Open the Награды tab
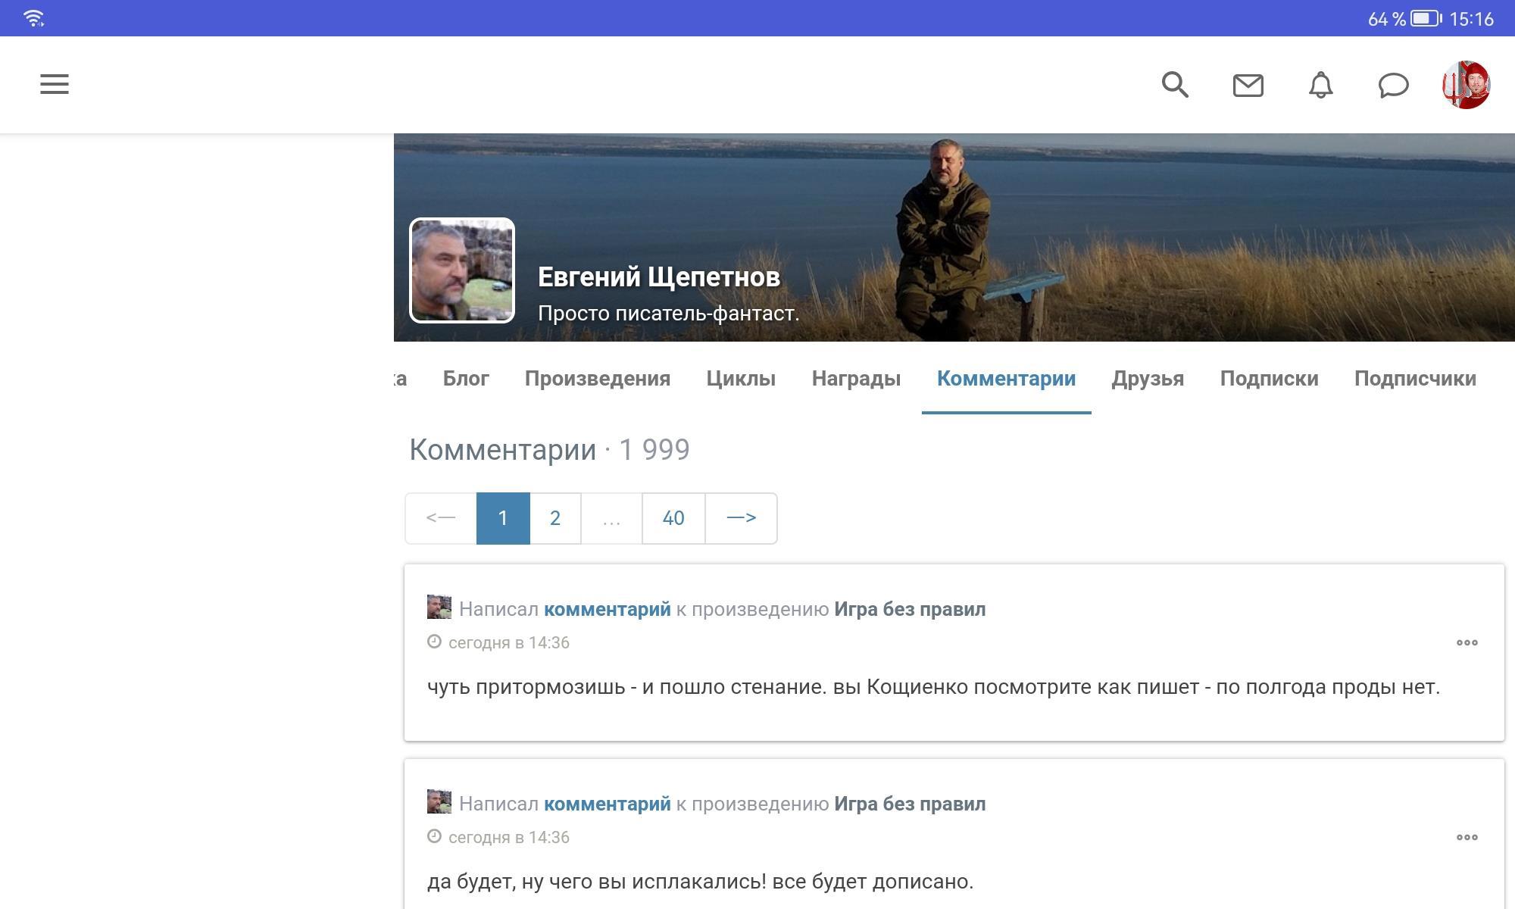Screen dimensions: 1515x909 pos(856,378)
